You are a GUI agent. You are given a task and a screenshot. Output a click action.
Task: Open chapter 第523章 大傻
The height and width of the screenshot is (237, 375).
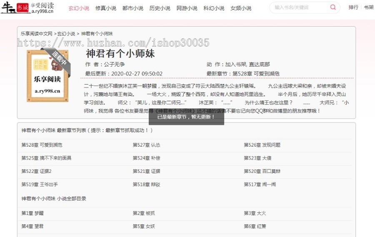(257, 158)
